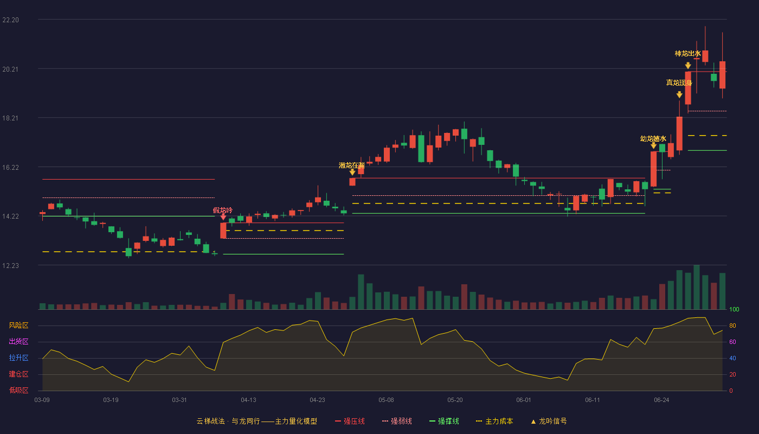Select the 出货区 zone label
The height and width of the screenshot is (434, 759).
18,342
